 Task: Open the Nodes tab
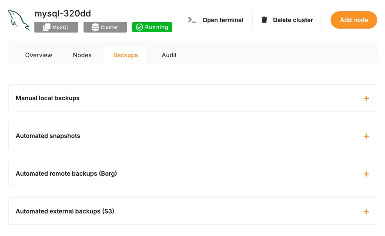pos(82,55)
